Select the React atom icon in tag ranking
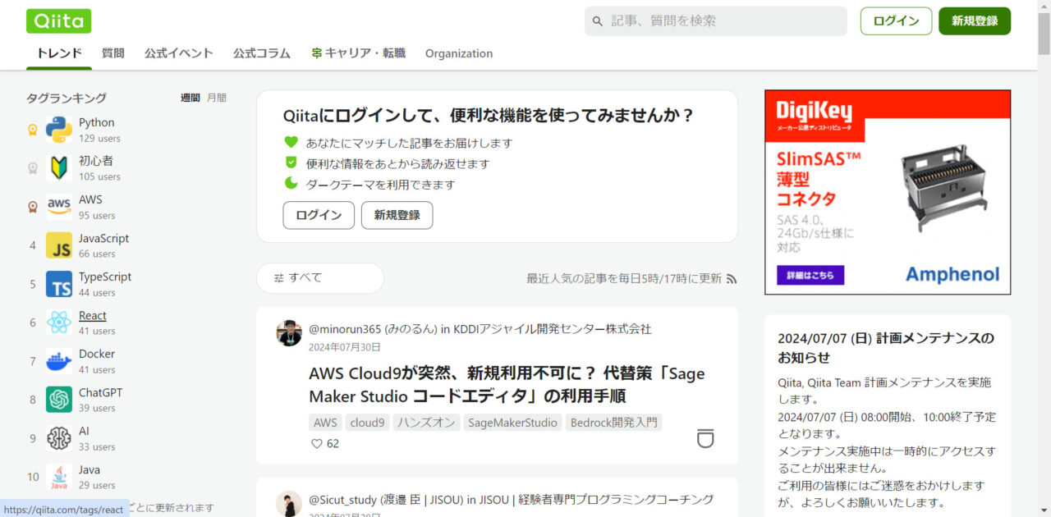1051x517 pixels. pyautogui.click(x=58, y=323)
